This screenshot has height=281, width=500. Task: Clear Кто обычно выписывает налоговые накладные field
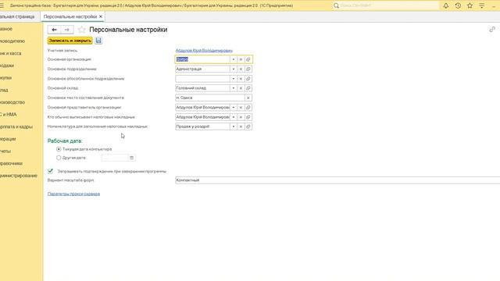pyautogui.click(x=241, y=117)
